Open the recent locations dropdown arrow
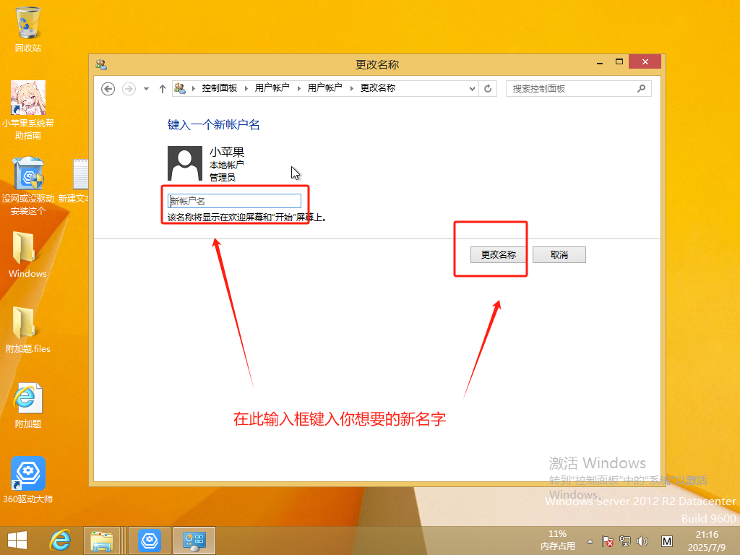 (x=146, y=89)
